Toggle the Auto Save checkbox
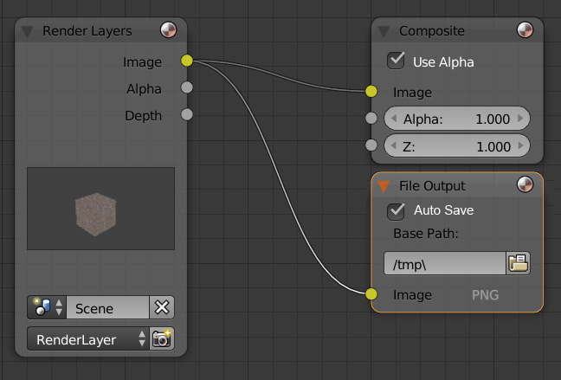561x380 pixels. (x=396, y=210)
